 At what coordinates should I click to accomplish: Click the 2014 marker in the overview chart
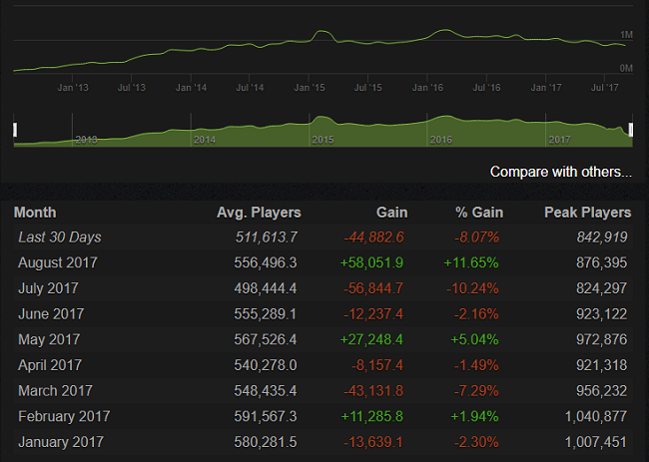pos(205,140)
